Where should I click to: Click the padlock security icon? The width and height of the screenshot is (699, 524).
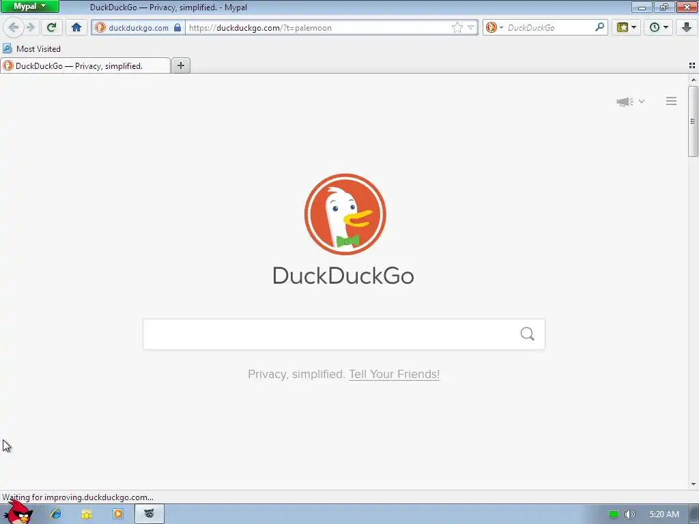(x=177, y=27)
